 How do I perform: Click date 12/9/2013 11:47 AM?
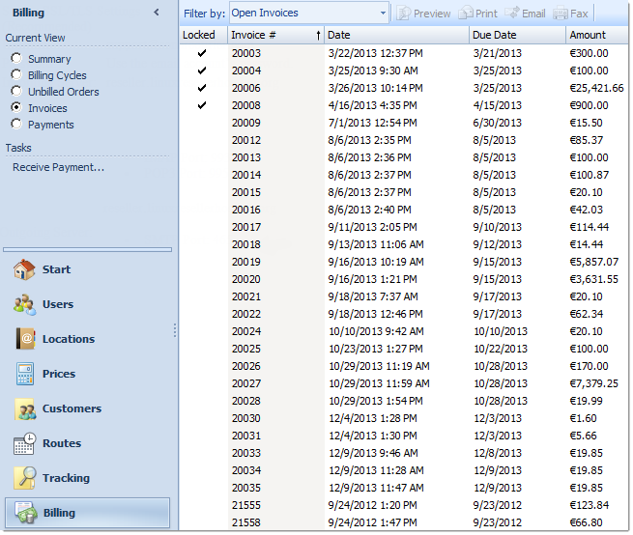pos(376,488)
